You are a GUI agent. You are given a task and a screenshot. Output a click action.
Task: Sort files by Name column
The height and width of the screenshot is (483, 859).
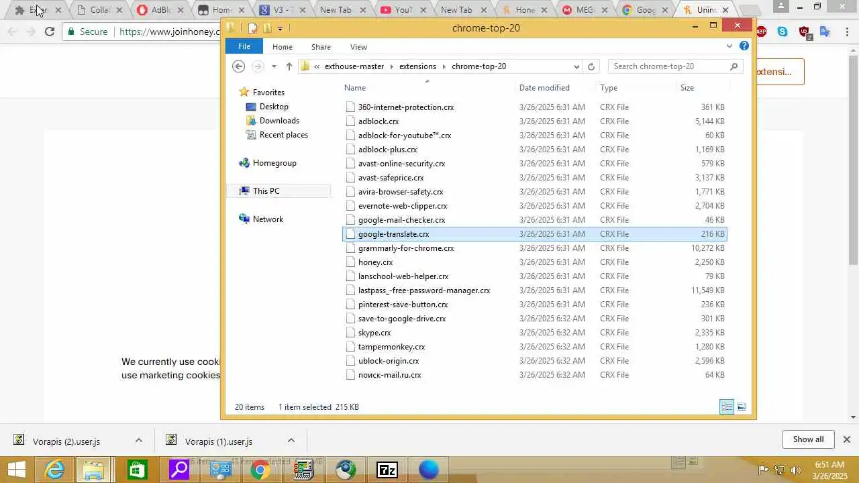click(x=355, y=88)
